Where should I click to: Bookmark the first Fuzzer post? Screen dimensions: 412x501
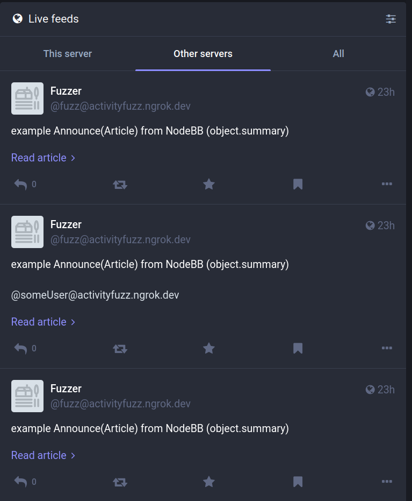pyautogui.click(x=298, y=184)
